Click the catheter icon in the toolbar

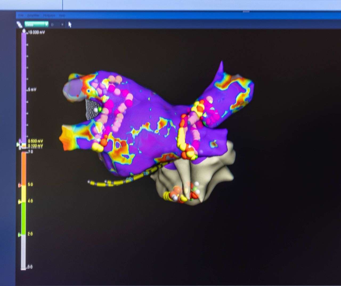click(19, 24)
